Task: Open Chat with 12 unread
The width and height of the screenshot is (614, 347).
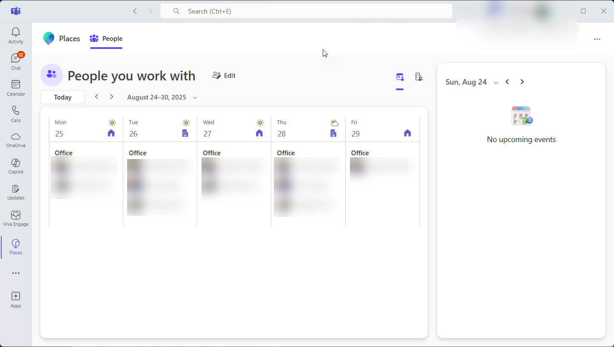Action: (x=16, y=62)
